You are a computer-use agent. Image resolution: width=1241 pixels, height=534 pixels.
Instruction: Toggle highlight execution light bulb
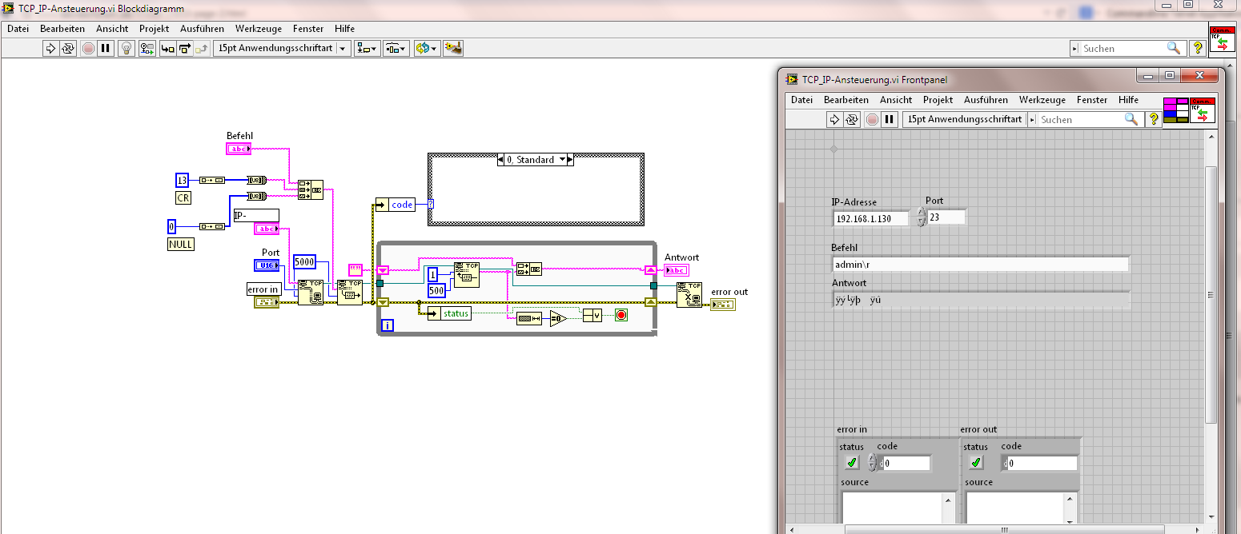[126, 49]
